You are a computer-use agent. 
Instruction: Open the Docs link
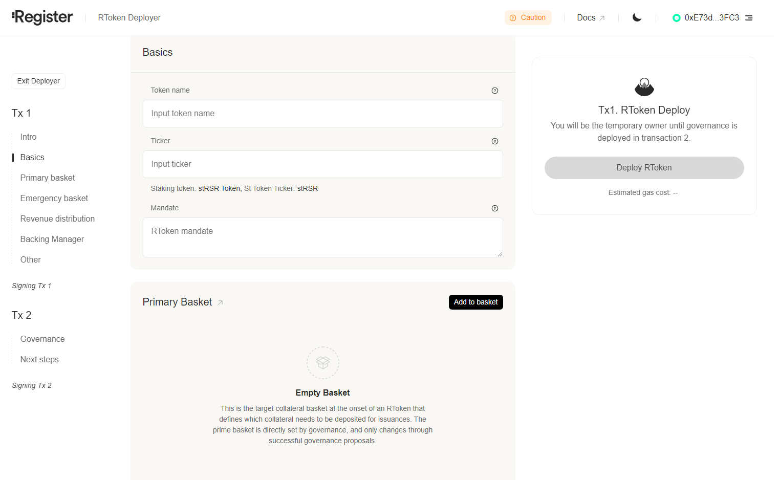[591, 18]
